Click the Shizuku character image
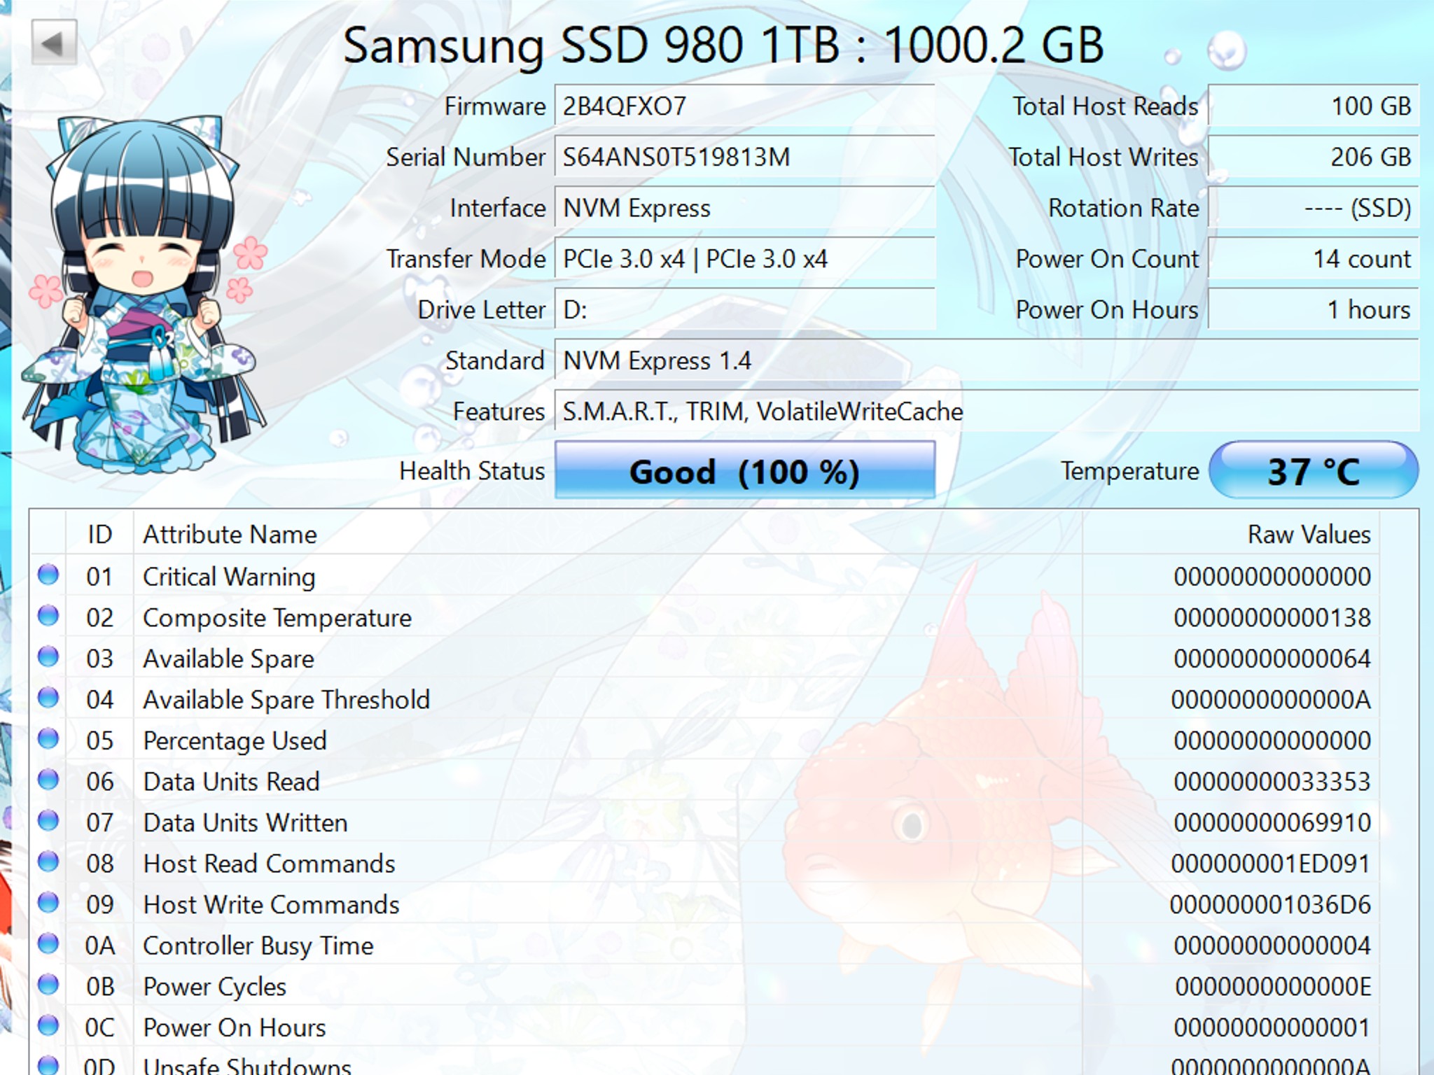 144,294
